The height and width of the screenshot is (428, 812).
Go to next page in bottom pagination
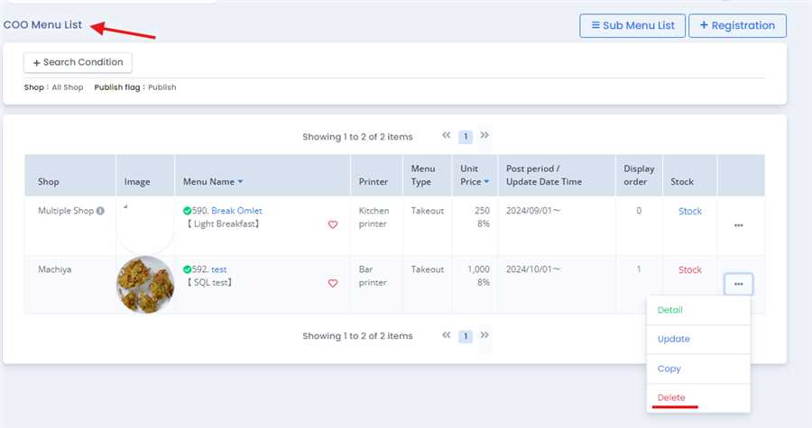(484, 335)
